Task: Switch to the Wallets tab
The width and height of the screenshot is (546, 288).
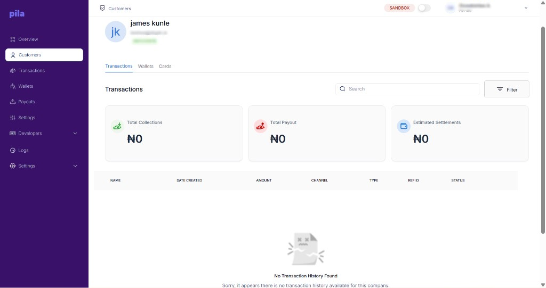Action: pyautogui.click(x=146, y=66)
